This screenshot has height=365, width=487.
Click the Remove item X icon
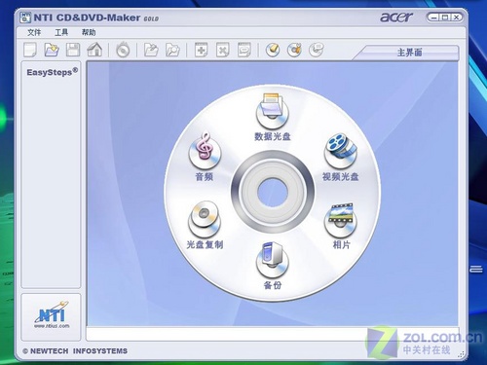(222, 51)
